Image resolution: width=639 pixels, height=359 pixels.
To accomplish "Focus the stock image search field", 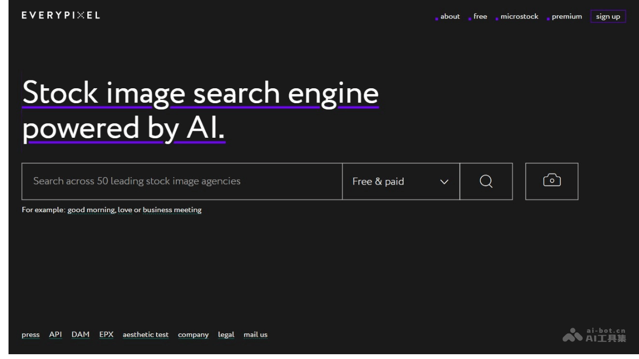I will coord(182,181).
